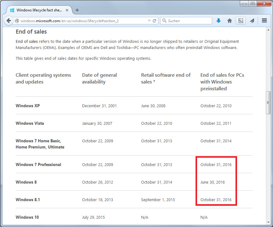Image resolution: width=273 pixels, height=227 pixels.
Task: Click October 22, 2011 cell
Action: pyautogui.click(x=216, y=124)
